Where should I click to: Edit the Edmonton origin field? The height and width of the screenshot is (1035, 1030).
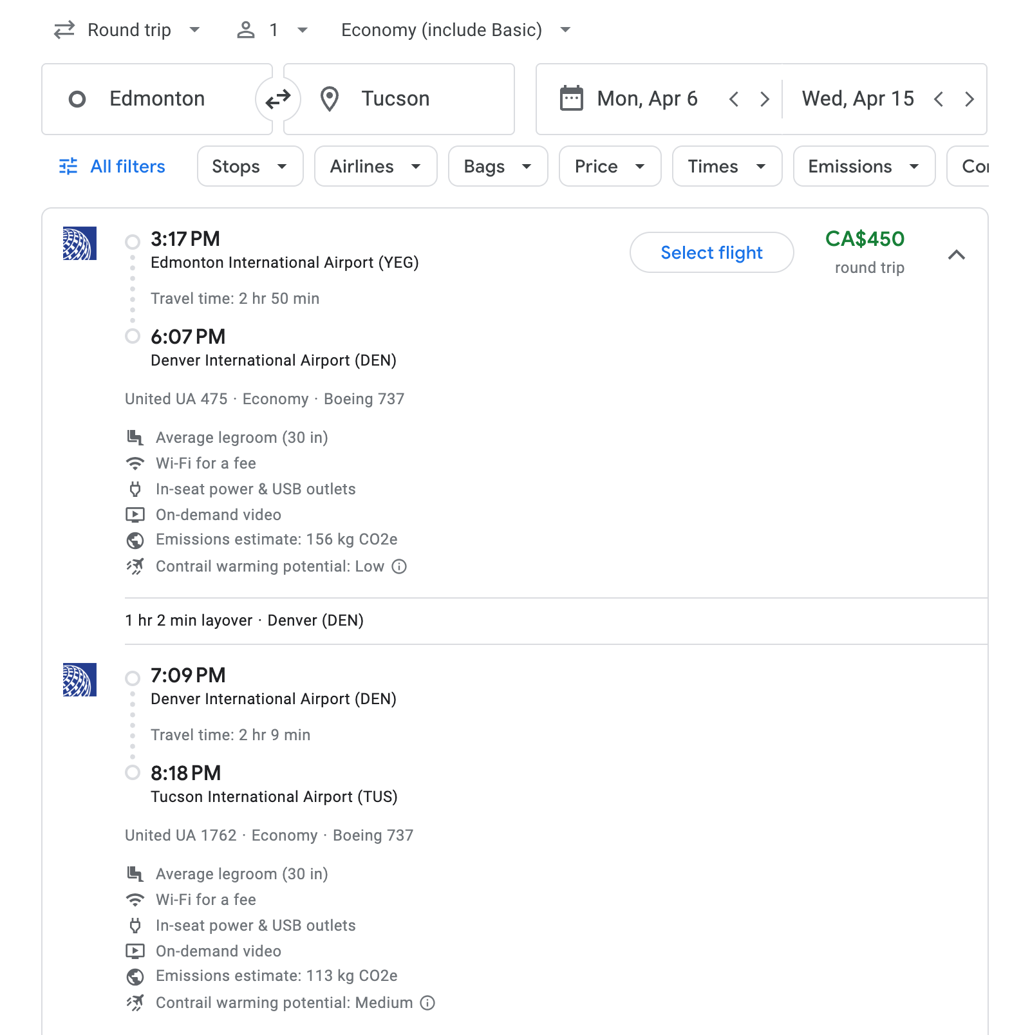tap(157, 99)
